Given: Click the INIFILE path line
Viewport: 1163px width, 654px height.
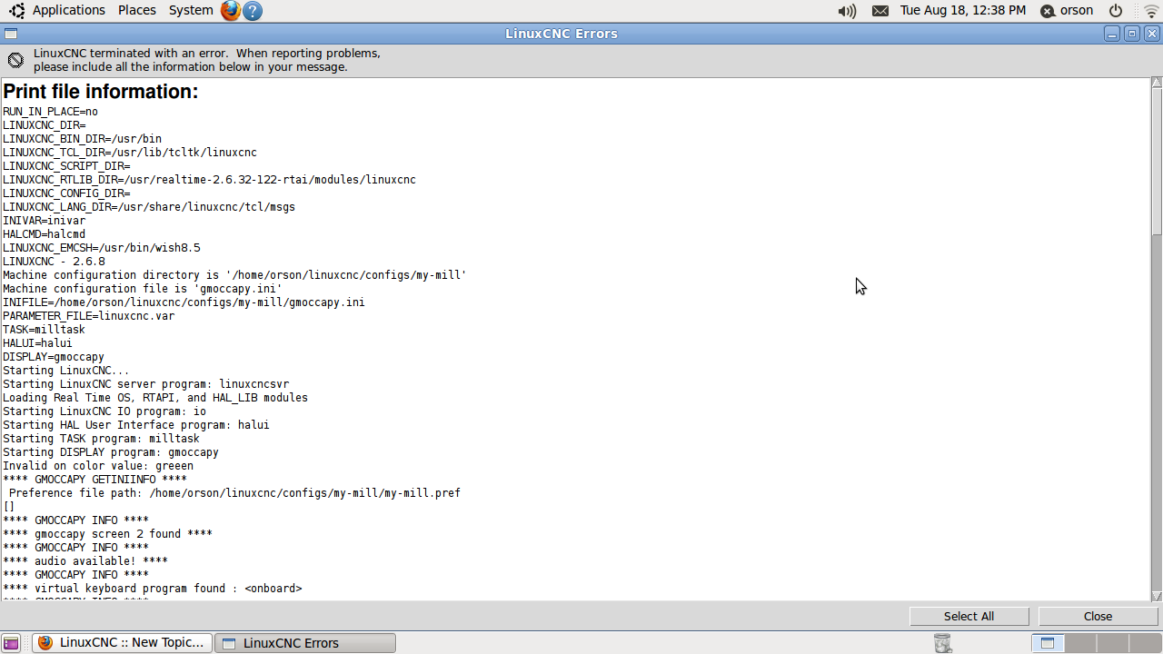Looking at the screenshot, I should point(184,302).
